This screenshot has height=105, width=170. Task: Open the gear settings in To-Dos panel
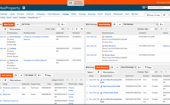pos(63,24)
